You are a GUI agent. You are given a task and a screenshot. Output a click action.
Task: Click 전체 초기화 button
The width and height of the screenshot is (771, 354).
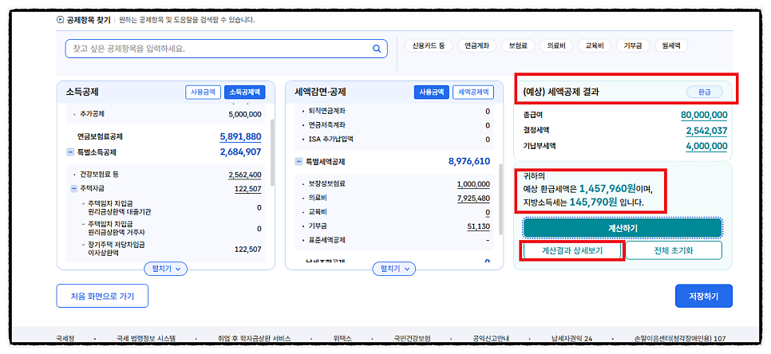tap(674, 250)
